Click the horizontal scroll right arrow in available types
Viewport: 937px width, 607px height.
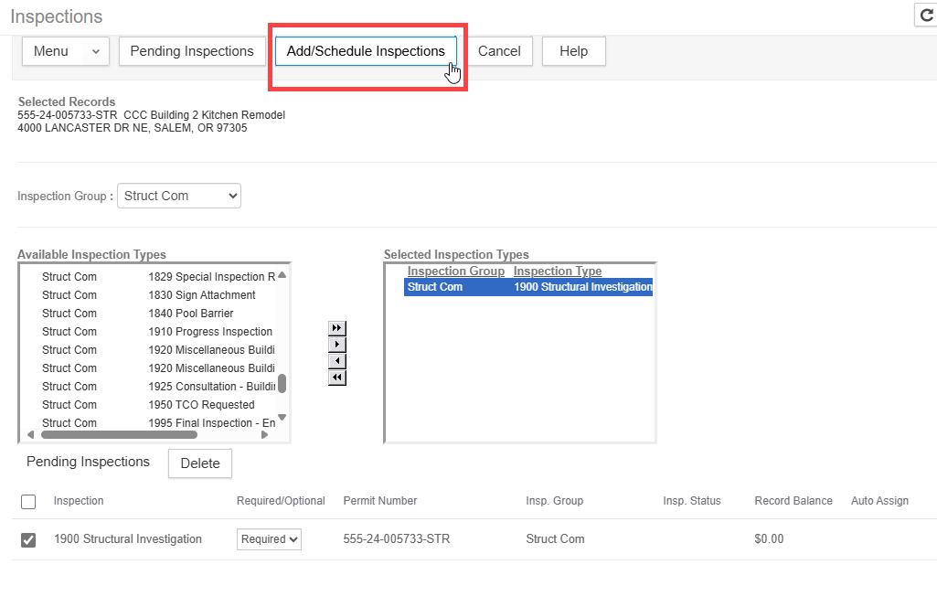265,435
